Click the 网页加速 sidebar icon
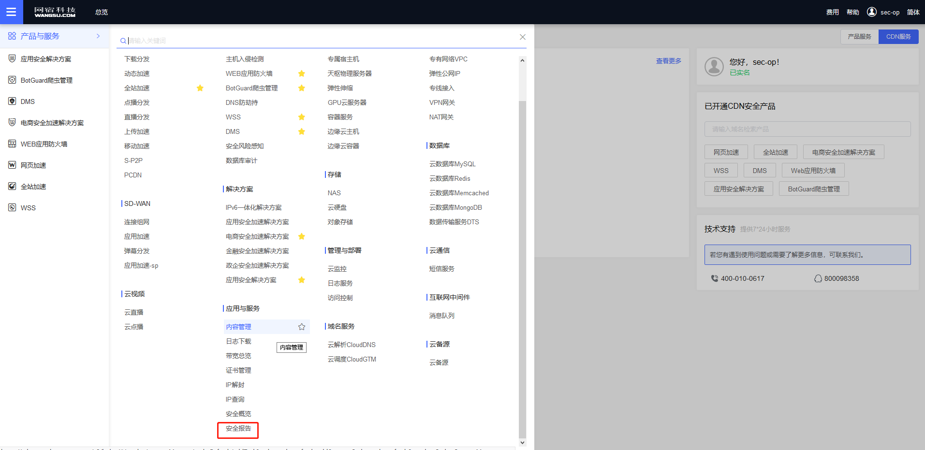The height and width of the screenshot is (450, 925). (x=12, y=165)
